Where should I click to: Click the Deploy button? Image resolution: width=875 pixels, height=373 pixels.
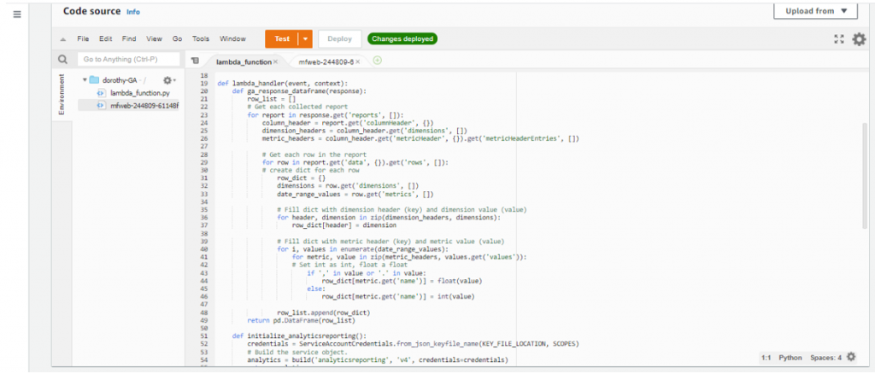[x=340, y=39]
